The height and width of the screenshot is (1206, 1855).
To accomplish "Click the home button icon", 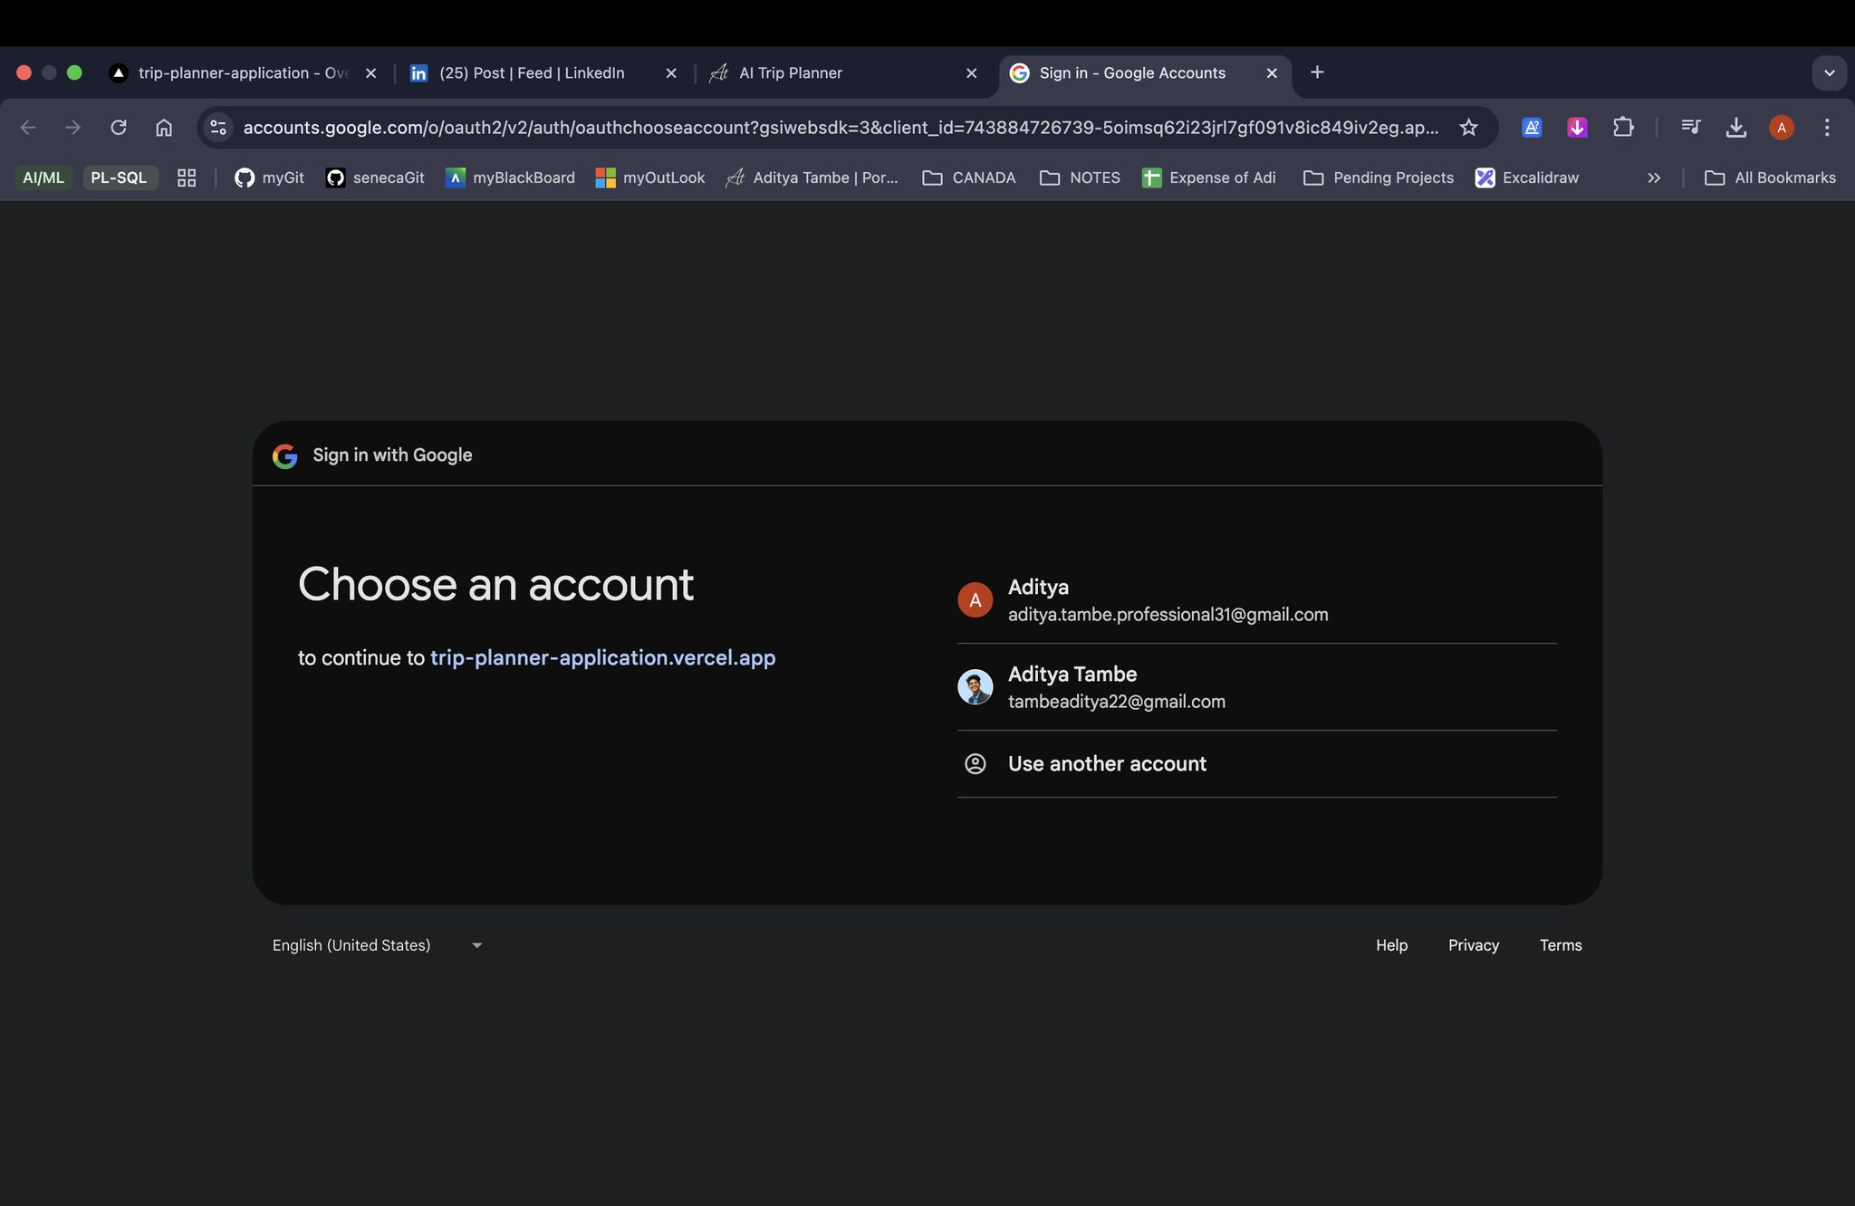I will coord(164,128).
